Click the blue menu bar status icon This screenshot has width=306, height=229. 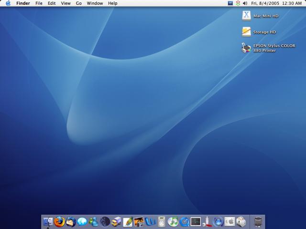(230, 3)
